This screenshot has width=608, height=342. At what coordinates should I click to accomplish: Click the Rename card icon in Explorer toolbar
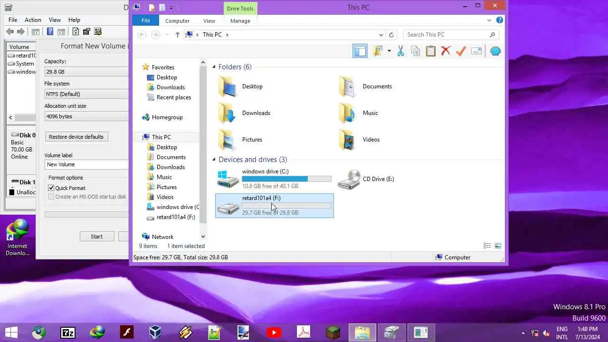[476, 51]
